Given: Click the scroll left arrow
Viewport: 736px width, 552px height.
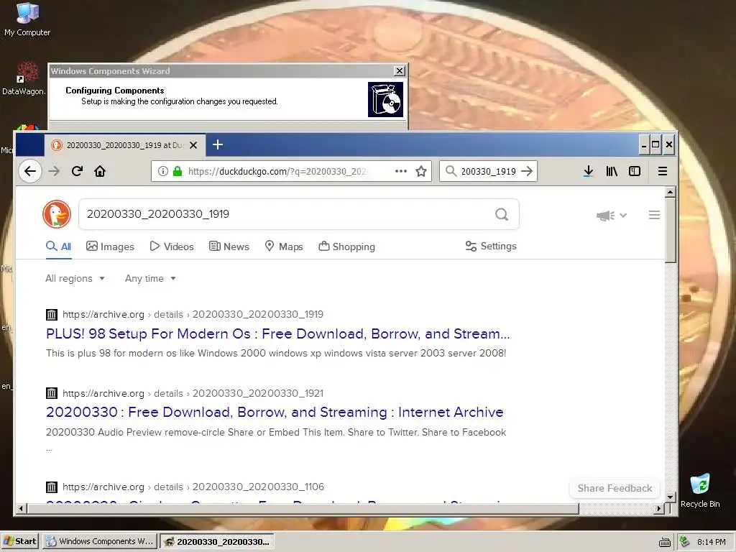Looking at the screenshot, I should (21, 508).
